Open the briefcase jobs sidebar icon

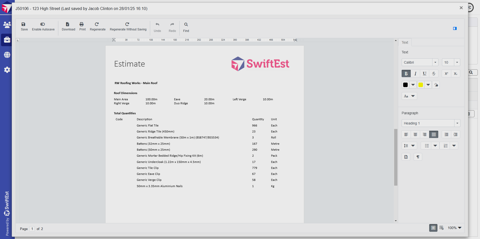pyautogui.click(x=7, y=40)
